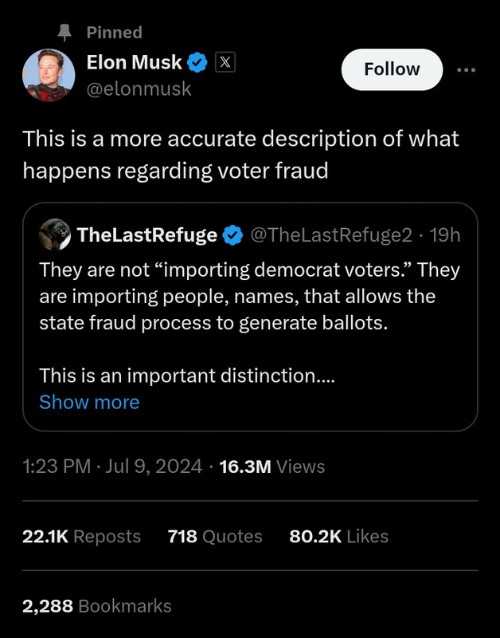
Task: Open the three-dot more options menu
Action: 466,69
